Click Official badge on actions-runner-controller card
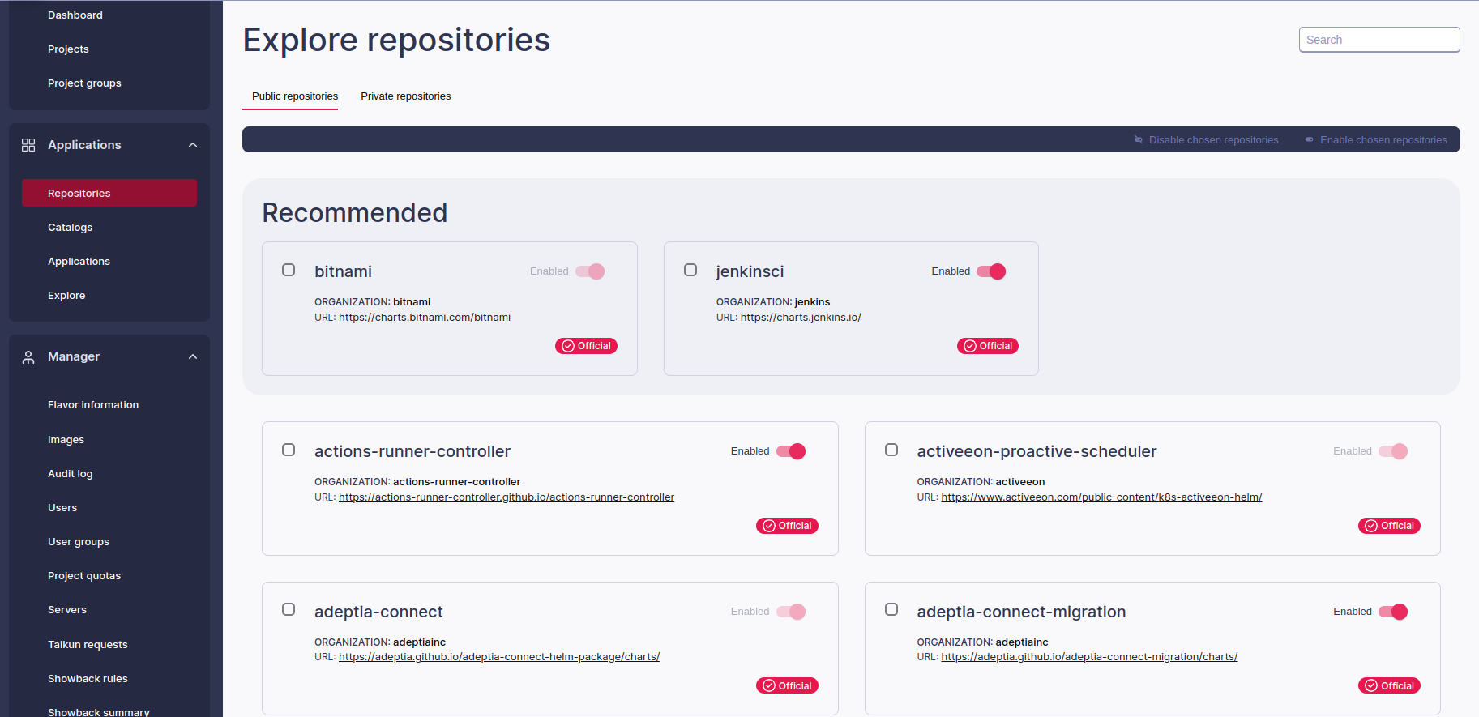This screenshot has height=717, width=1479. tap(787, 526)
